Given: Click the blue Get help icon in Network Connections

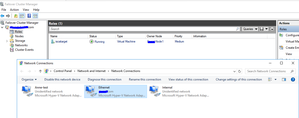Looking at the screenshot, I should [x=293, y=79].
